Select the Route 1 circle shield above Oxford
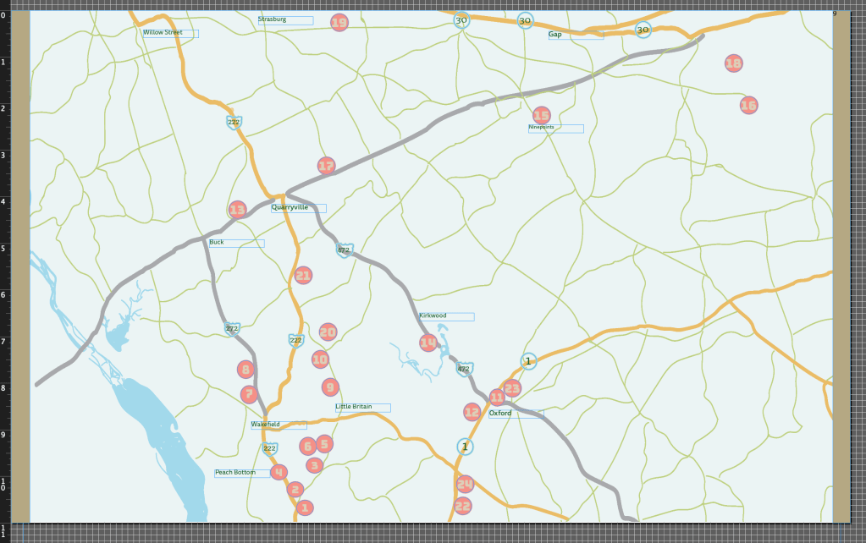Viewport: 866px width, 543px height. pos(528,361)
